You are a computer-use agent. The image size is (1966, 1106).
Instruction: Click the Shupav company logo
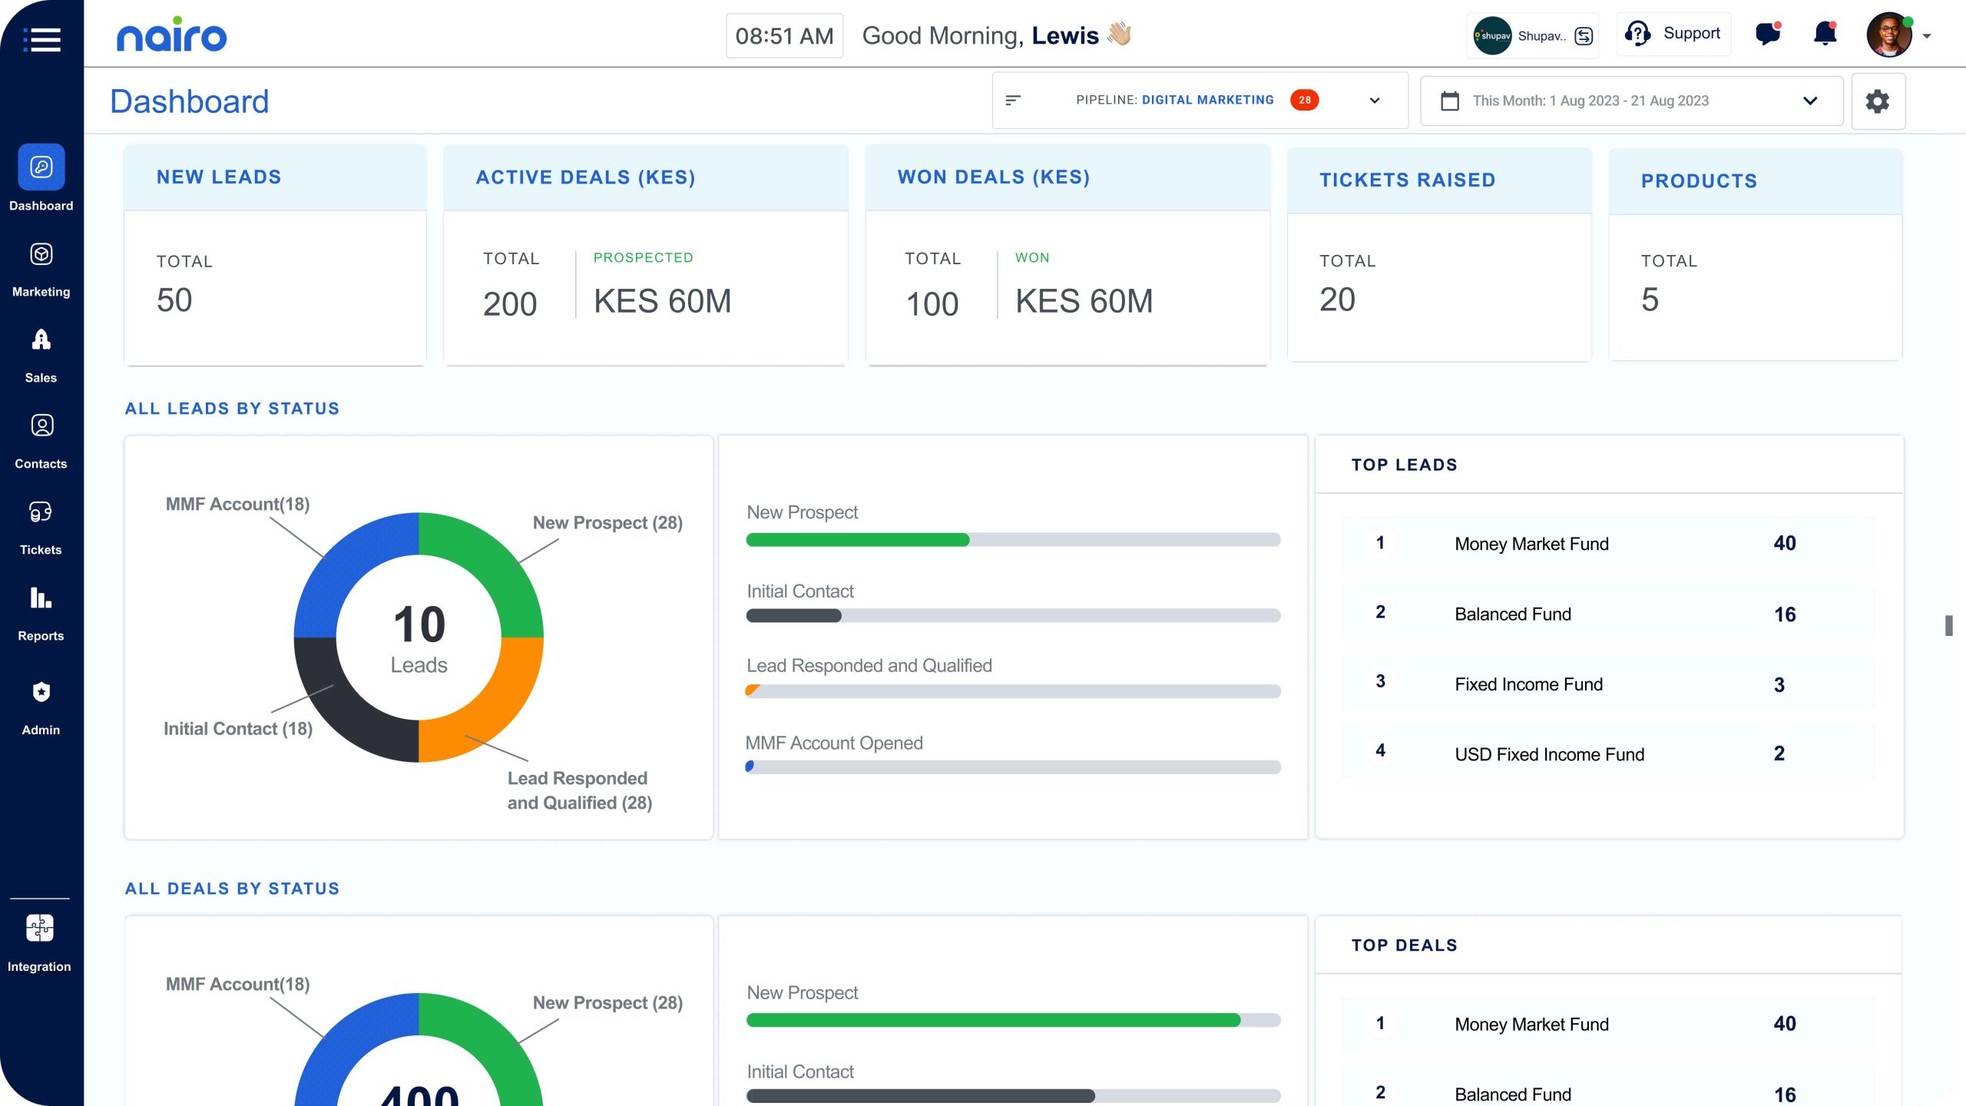[x=1492, y=35]
